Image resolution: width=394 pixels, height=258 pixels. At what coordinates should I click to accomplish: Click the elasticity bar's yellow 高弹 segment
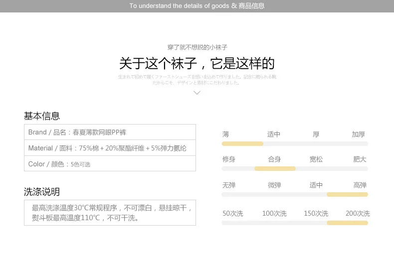point(347,195)
